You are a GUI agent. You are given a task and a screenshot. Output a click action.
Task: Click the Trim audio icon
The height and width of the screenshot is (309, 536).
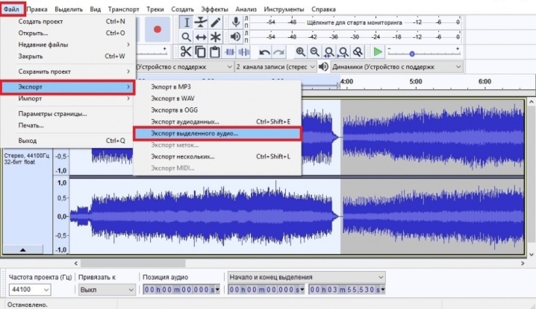point(229,52)
